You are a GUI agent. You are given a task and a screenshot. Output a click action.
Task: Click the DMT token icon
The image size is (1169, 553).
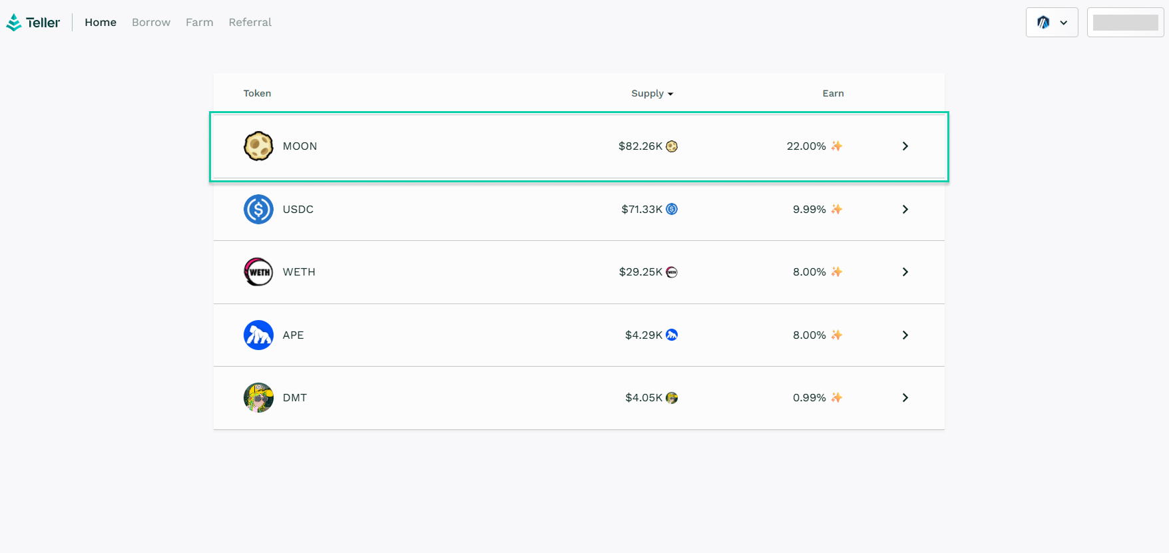(x=258, y=398)
